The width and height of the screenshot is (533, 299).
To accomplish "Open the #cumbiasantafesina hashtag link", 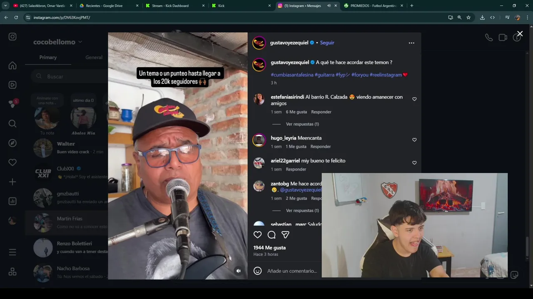I will pyautogui.click(x=292, y=75).
